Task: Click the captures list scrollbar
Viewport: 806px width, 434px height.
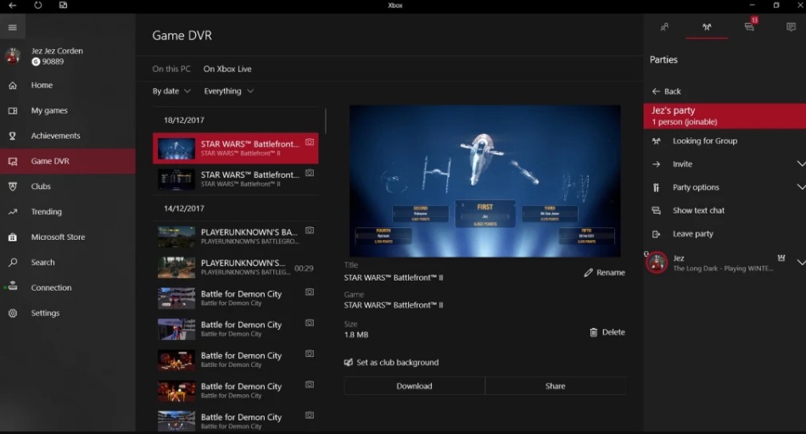Action: (x=326, y=120)
